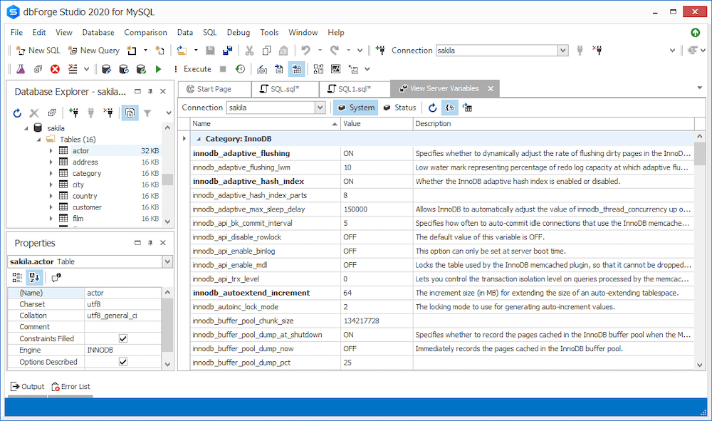
Task: Create a New SQL document
Action: pos(37,51)
